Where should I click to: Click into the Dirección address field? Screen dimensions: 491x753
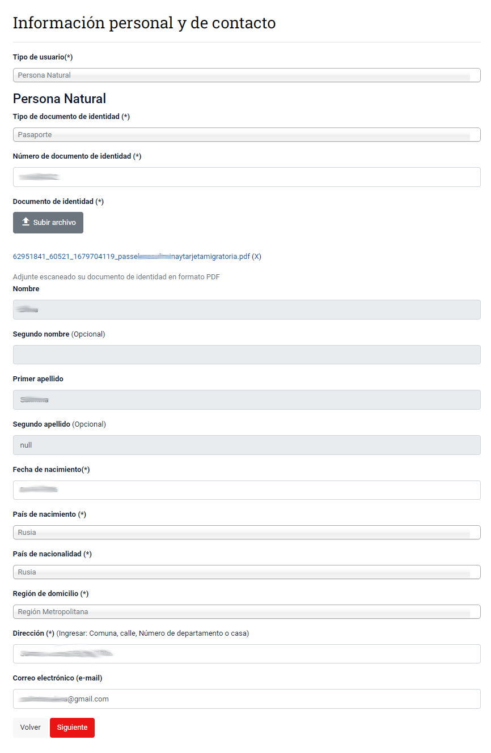tap(246, 654)
